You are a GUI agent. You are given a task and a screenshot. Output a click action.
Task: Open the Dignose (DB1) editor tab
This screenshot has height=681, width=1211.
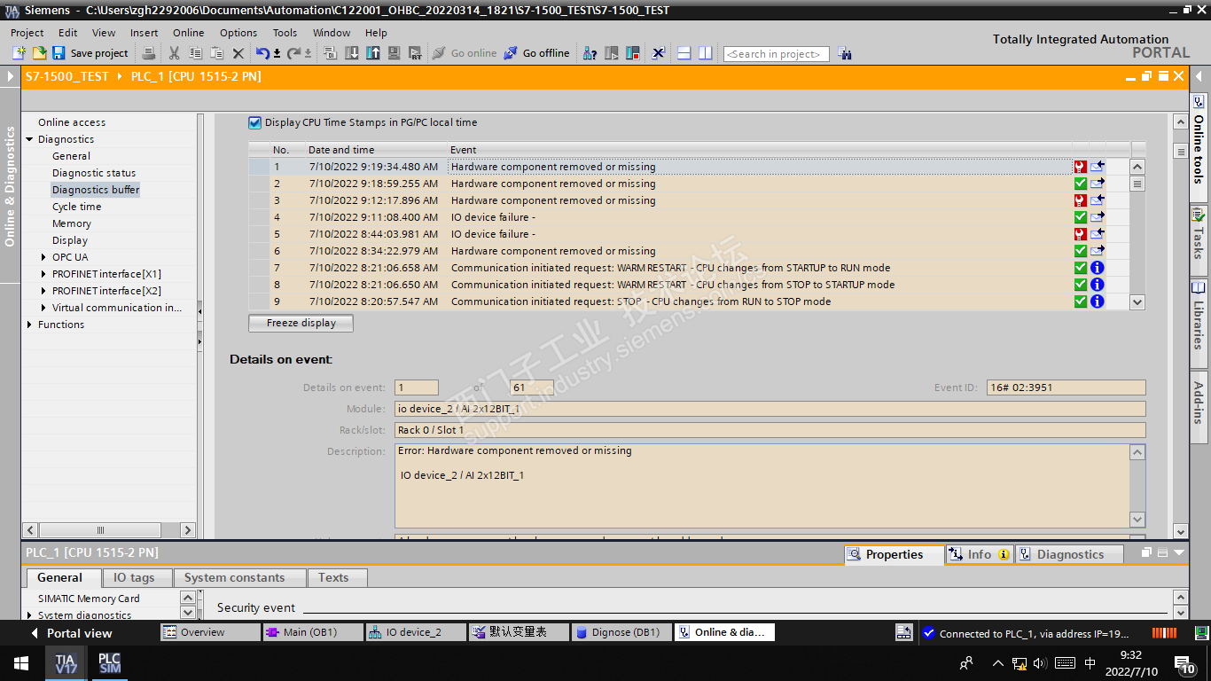(x=620, y=632)
